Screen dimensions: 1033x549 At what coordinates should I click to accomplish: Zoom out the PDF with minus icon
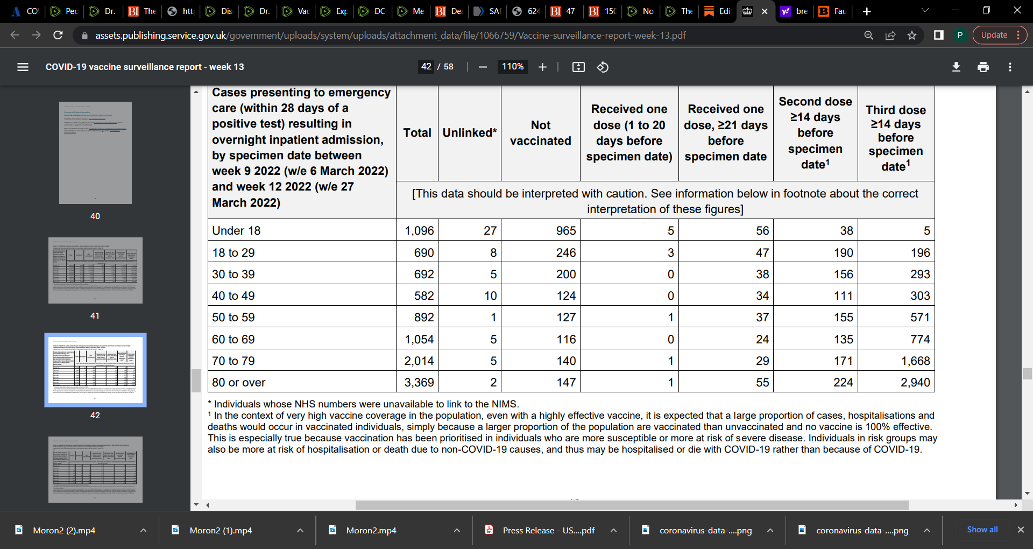[483, 67]
